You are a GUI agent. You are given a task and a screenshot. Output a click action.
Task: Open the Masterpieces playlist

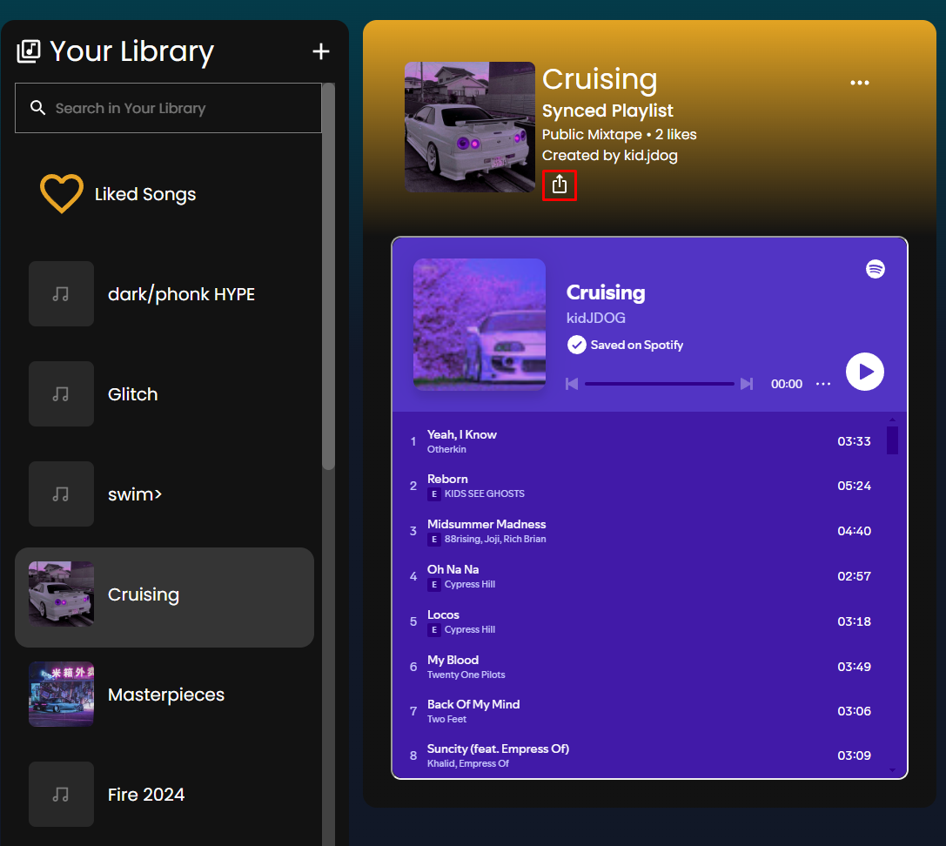[164, 695]
